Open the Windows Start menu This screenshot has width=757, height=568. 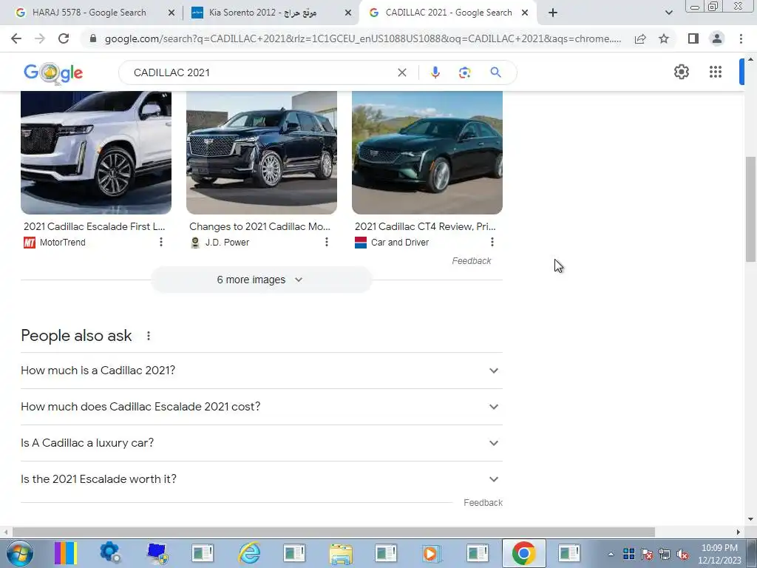[x=18, y=553]
